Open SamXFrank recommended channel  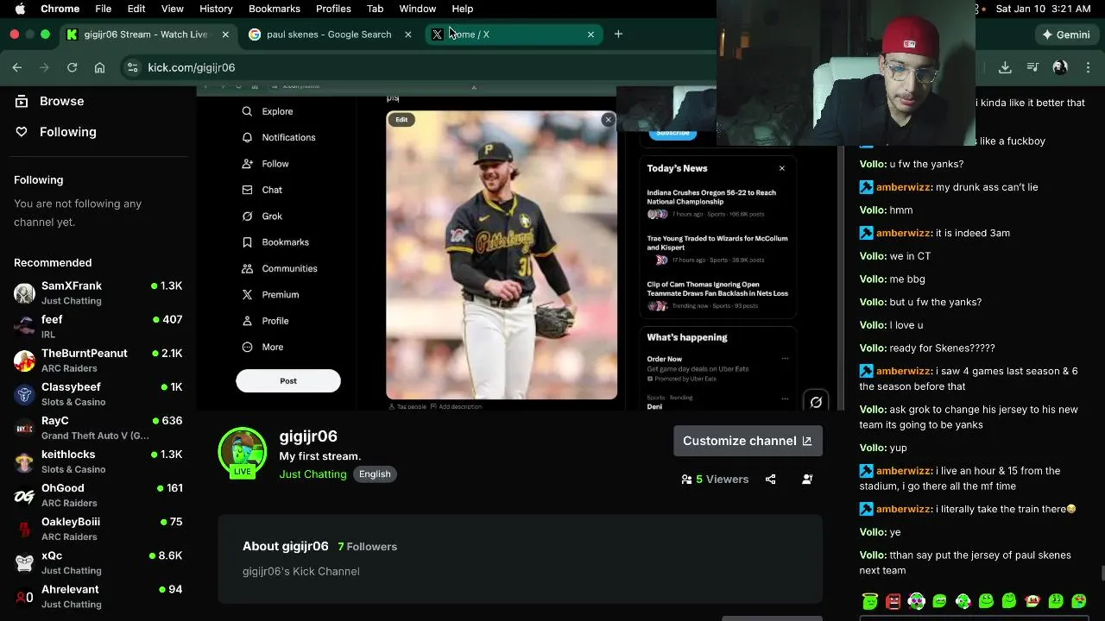(x=98, y=292)
